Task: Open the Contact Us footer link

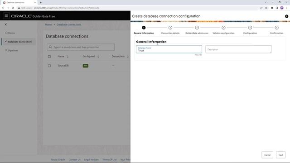Action: tap(74, 160)
